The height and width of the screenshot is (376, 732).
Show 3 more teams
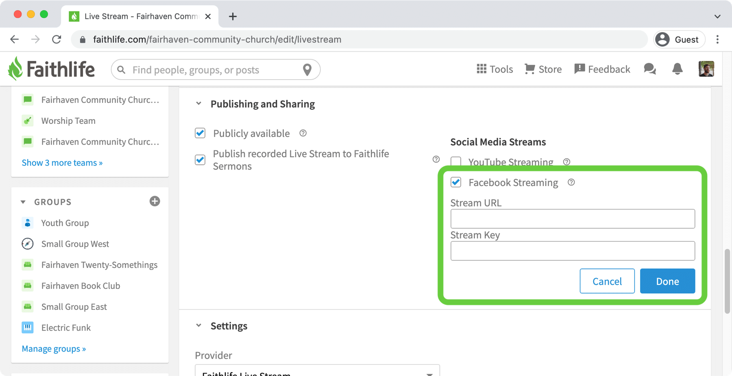click(x=62, y=163)
